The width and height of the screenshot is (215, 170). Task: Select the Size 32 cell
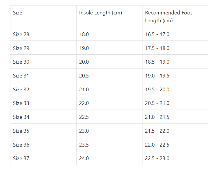pos(21,90)
